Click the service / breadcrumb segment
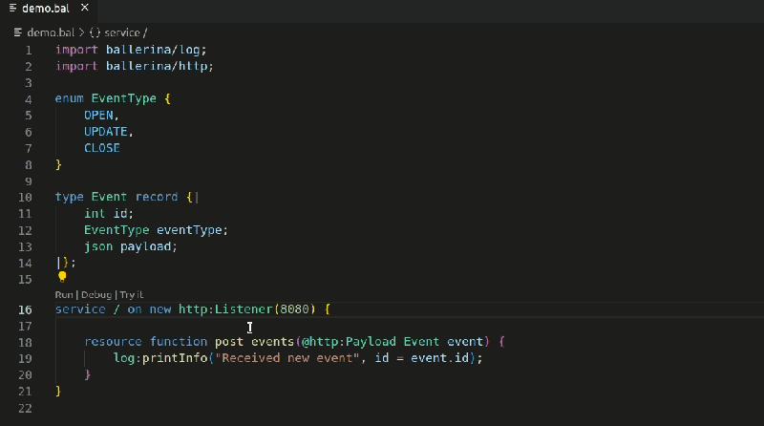The image size is (764, 426). [126, 32]
